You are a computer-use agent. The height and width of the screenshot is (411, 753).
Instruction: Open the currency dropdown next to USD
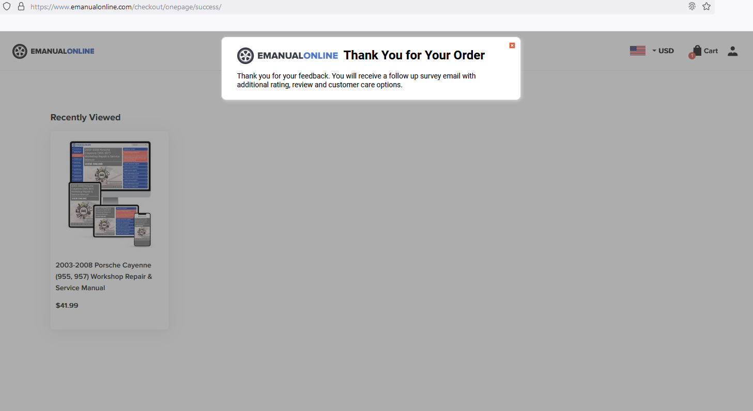pos(653,51)
